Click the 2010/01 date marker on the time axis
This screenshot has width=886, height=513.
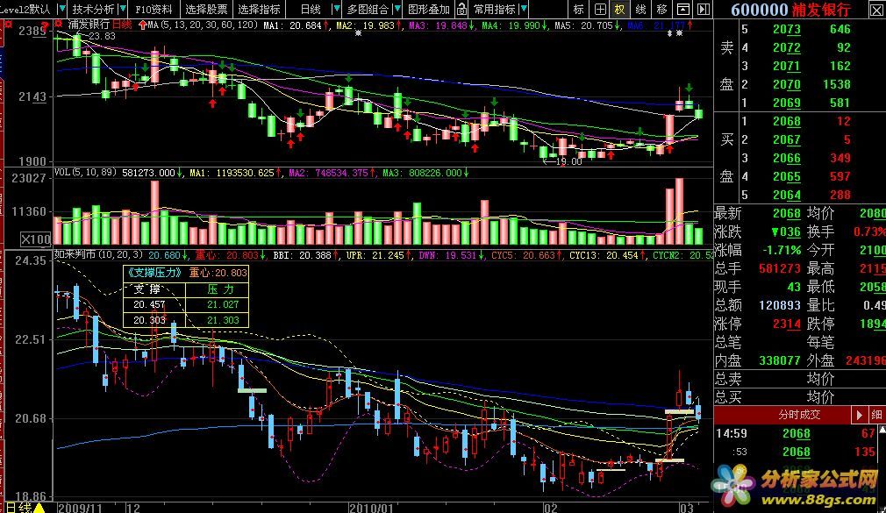click(x=371, y=508)
